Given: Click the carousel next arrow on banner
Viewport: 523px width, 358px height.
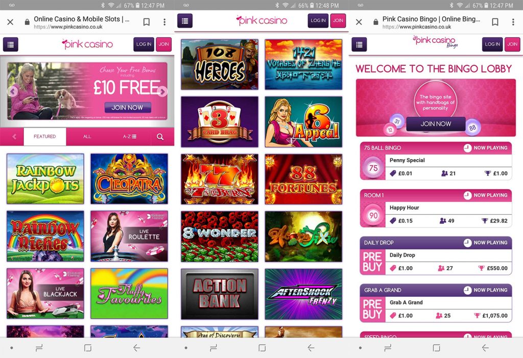Looking at the screenshot, I should tap(162, 91).
